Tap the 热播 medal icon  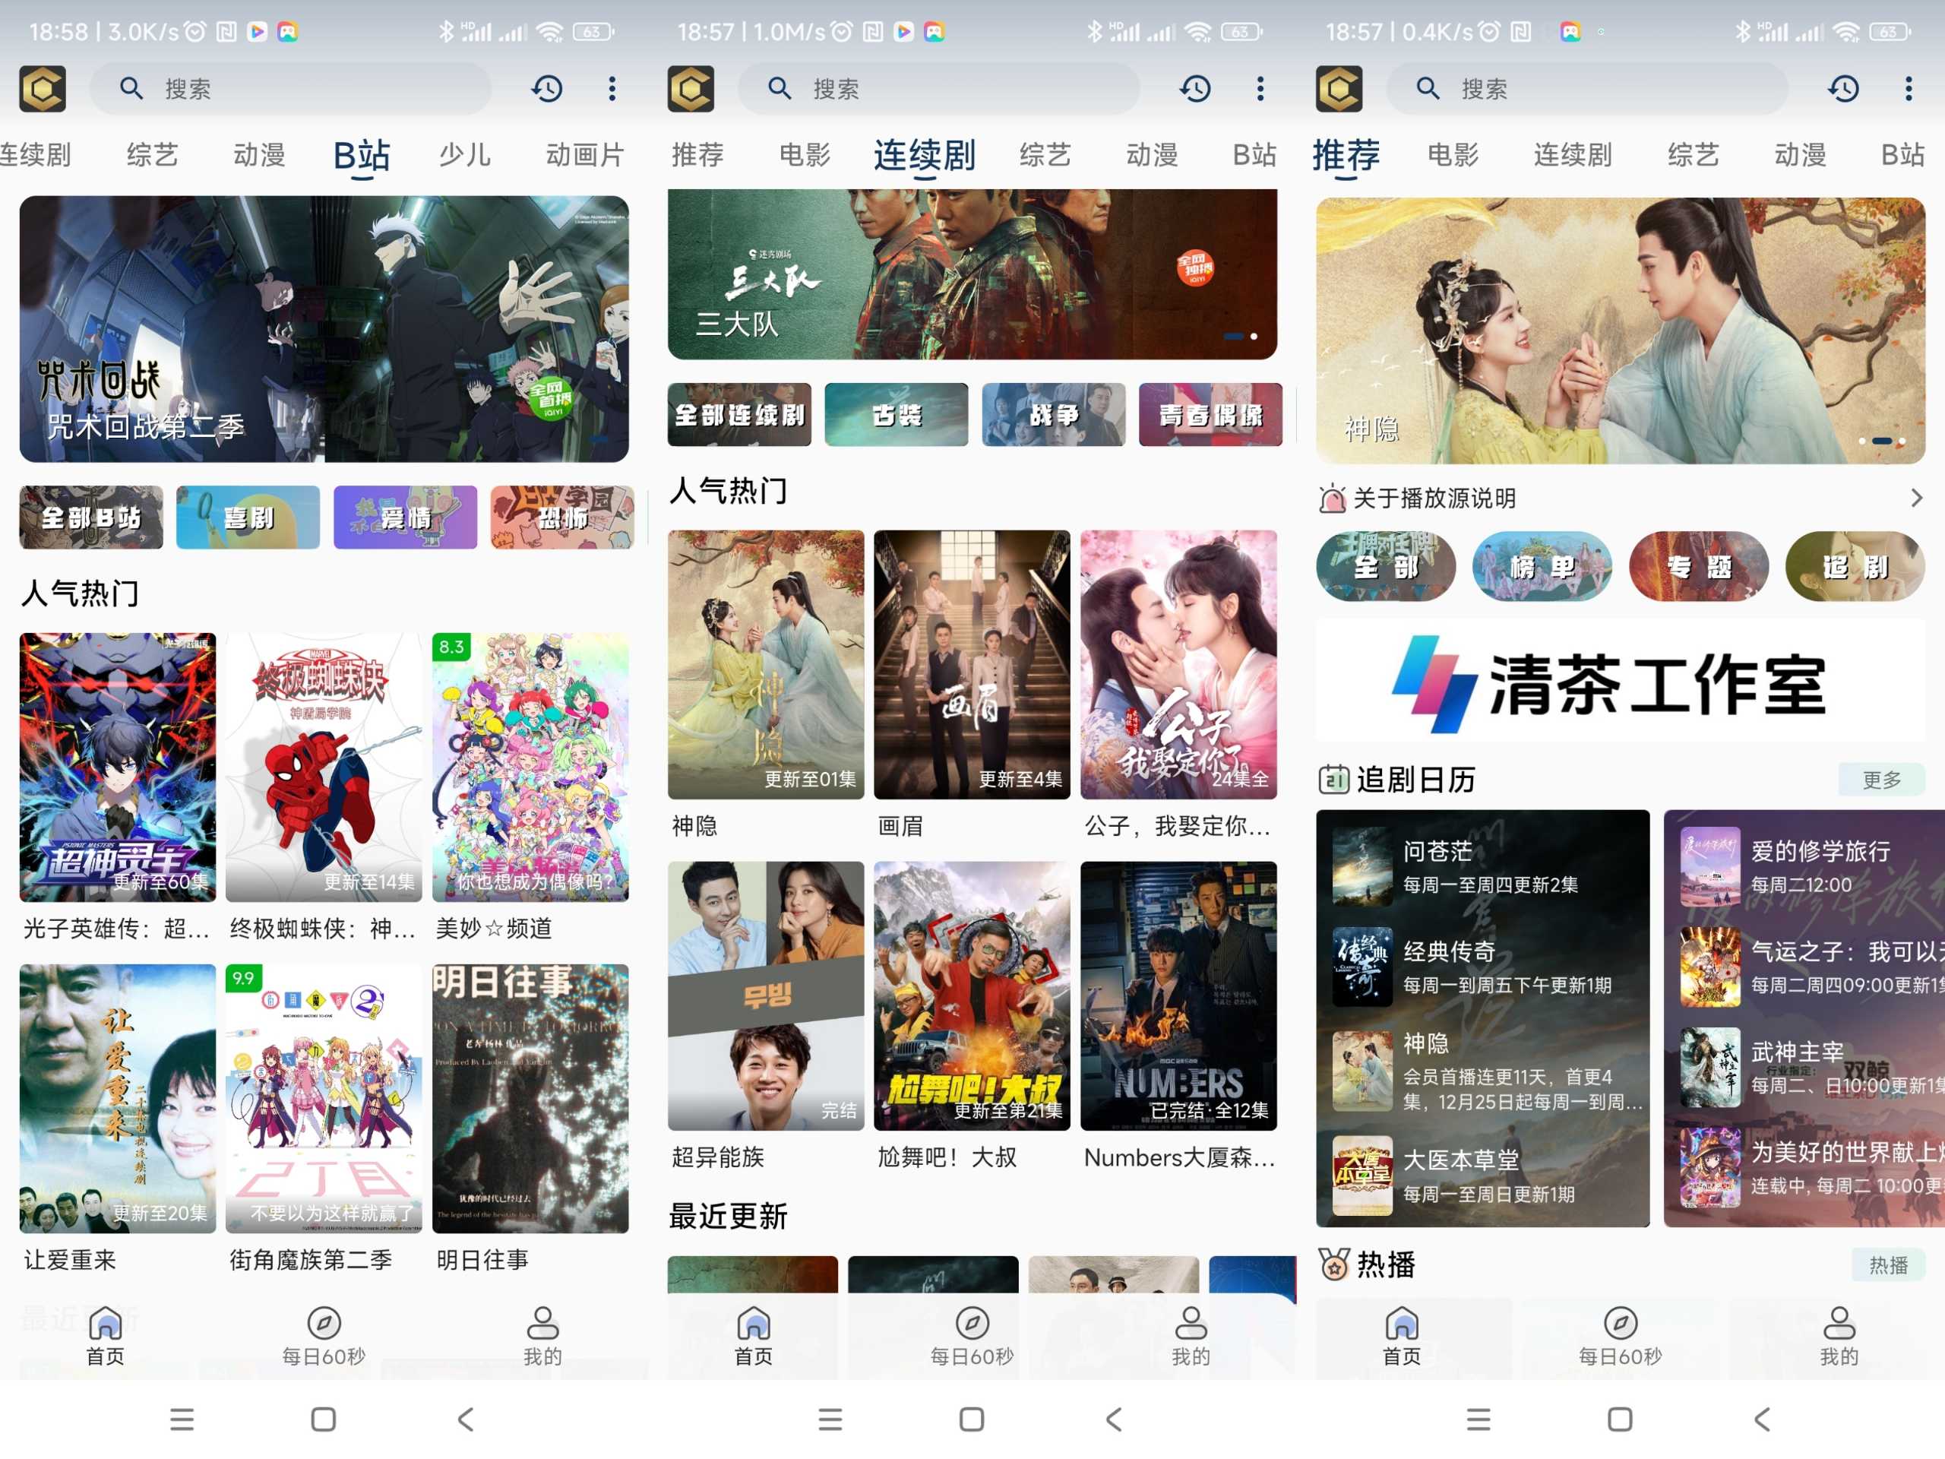[x=1333, y=1264]
